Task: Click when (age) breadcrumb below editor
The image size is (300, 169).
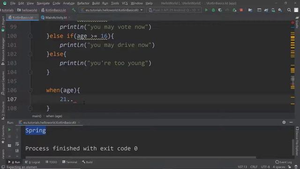Action: pos(54,116)
